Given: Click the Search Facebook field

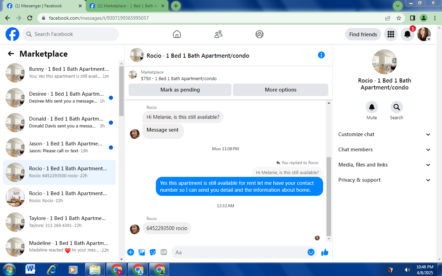Looking at the screenshot, I should click(70, 34).
